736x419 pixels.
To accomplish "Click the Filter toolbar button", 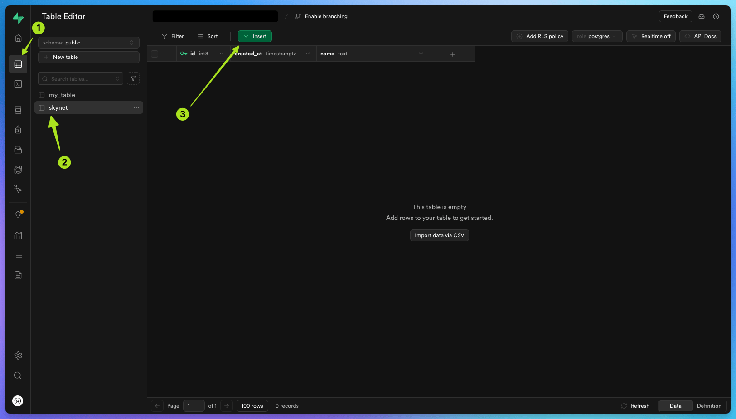I will (173, 36).
